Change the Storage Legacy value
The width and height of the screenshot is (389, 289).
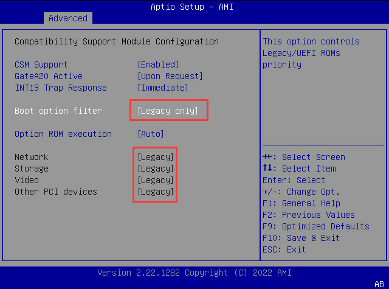tap(156, 169)
